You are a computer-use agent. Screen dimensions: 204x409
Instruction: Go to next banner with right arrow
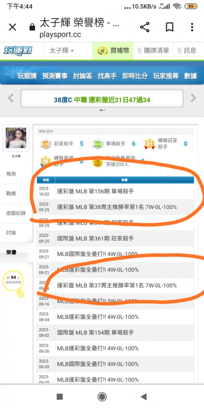(x=193, y=98)
